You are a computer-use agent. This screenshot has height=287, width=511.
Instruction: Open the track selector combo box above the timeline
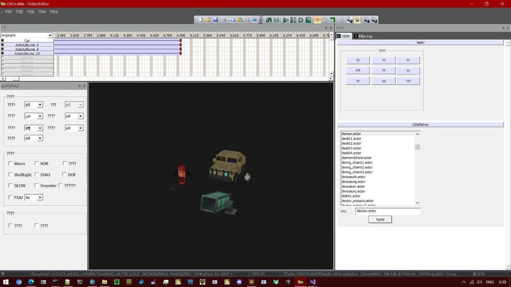[x=50, y=35]
